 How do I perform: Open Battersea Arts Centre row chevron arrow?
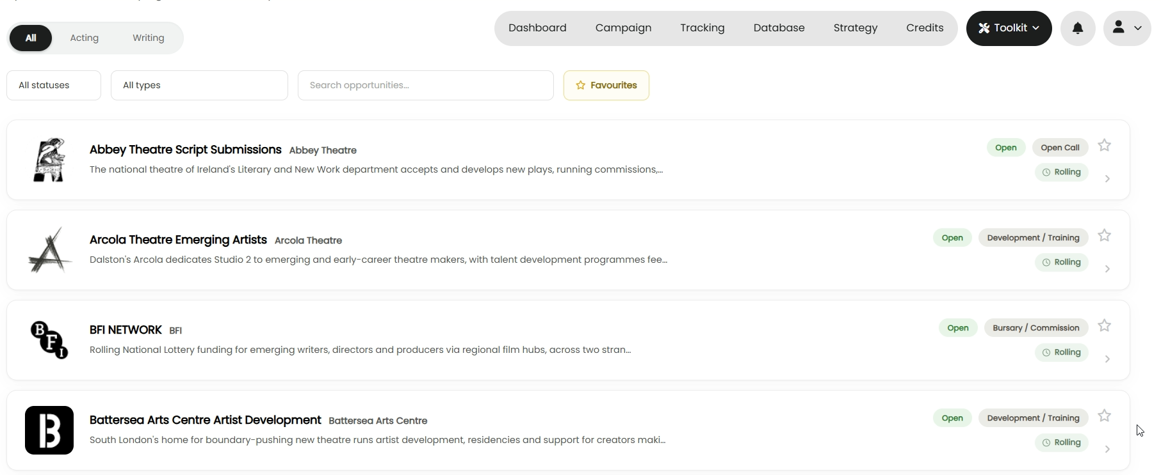(x=1107, y=449)
